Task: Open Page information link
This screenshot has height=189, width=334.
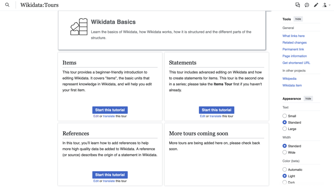Action: 295,56
